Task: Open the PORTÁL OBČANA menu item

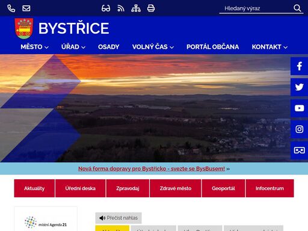Action: (x=213, y=47)
